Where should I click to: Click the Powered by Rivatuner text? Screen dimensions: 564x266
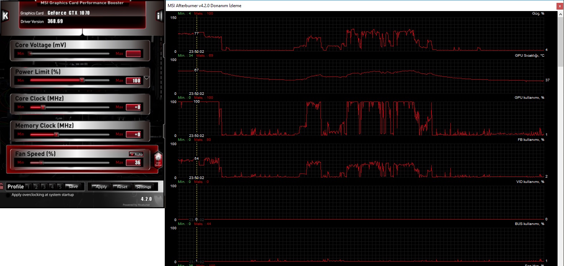pos(136,205)
